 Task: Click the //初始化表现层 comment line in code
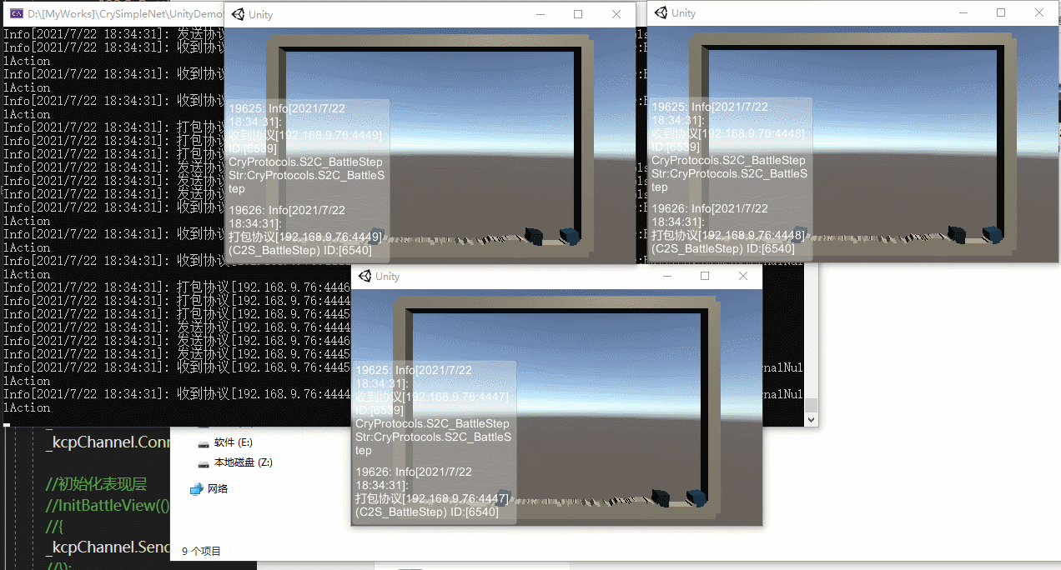96,484
